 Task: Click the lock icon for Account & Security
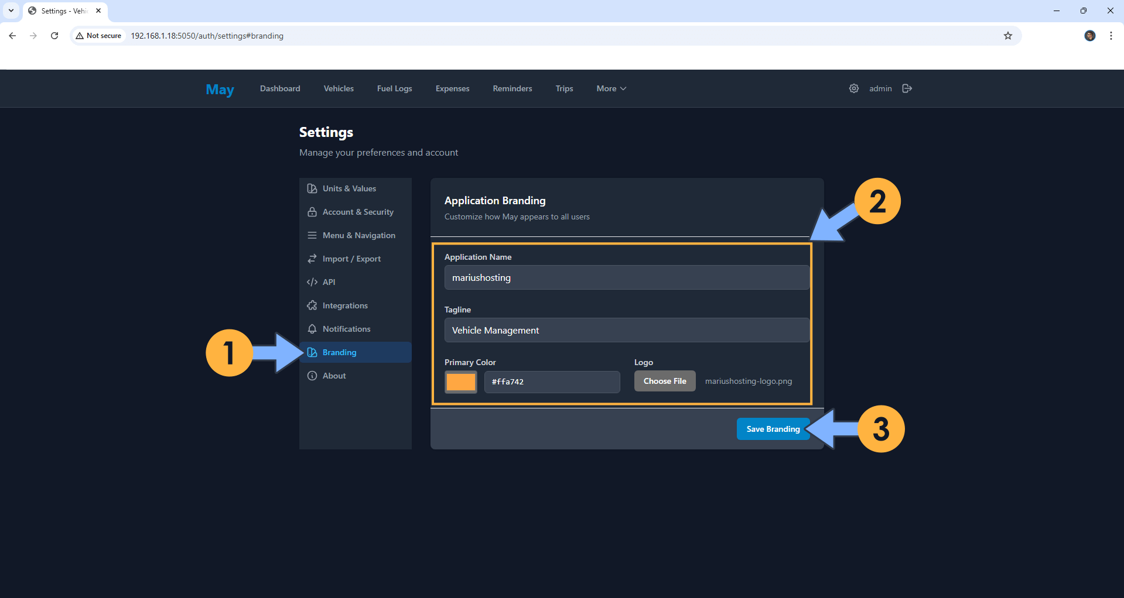(312, 212)
